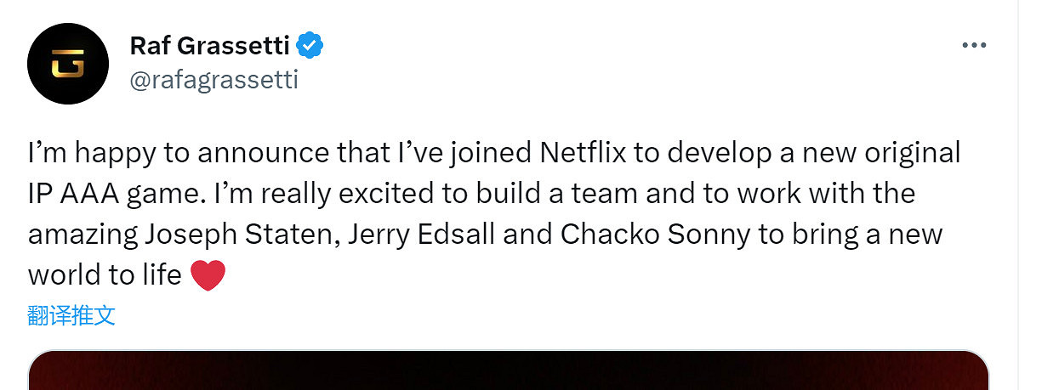Open the Raf Grassetti display name link
Viewport: 1059px width, 390px height.
pyautogui.click(x=209, y=45)
